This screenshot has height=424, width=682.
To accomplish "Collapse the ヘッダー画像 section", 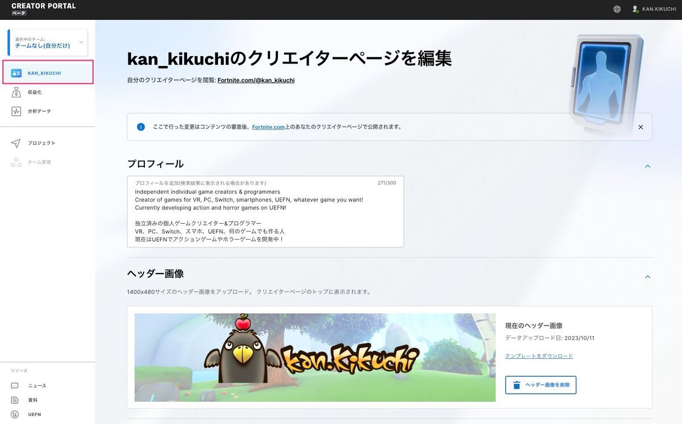I will coord(647,277).
